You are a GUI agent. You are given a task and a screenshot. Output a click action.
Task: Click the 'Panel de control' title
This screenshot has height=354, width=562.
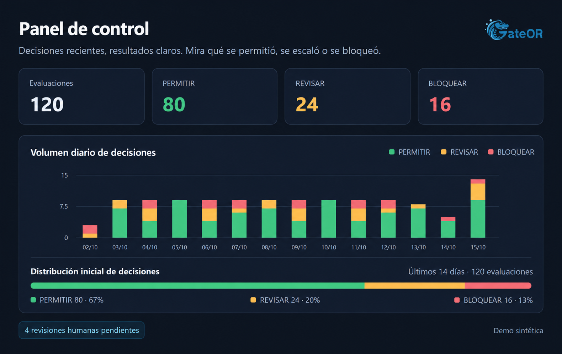pyautogui.click(x=84, y=29)
